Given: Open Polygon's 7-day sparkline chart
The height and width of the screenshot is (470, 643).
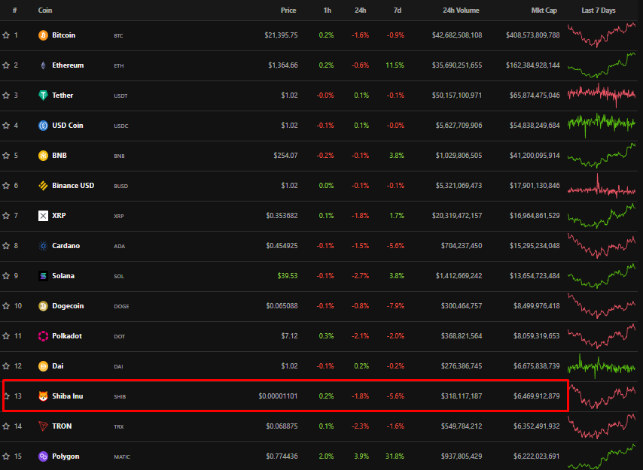Looking at the screenshot, I should (602, 457).
